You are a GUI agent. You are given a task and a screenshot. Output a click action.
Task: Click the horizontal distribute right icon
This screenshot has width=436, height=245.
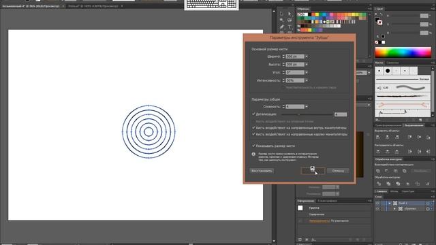click(x=429, y=151)
